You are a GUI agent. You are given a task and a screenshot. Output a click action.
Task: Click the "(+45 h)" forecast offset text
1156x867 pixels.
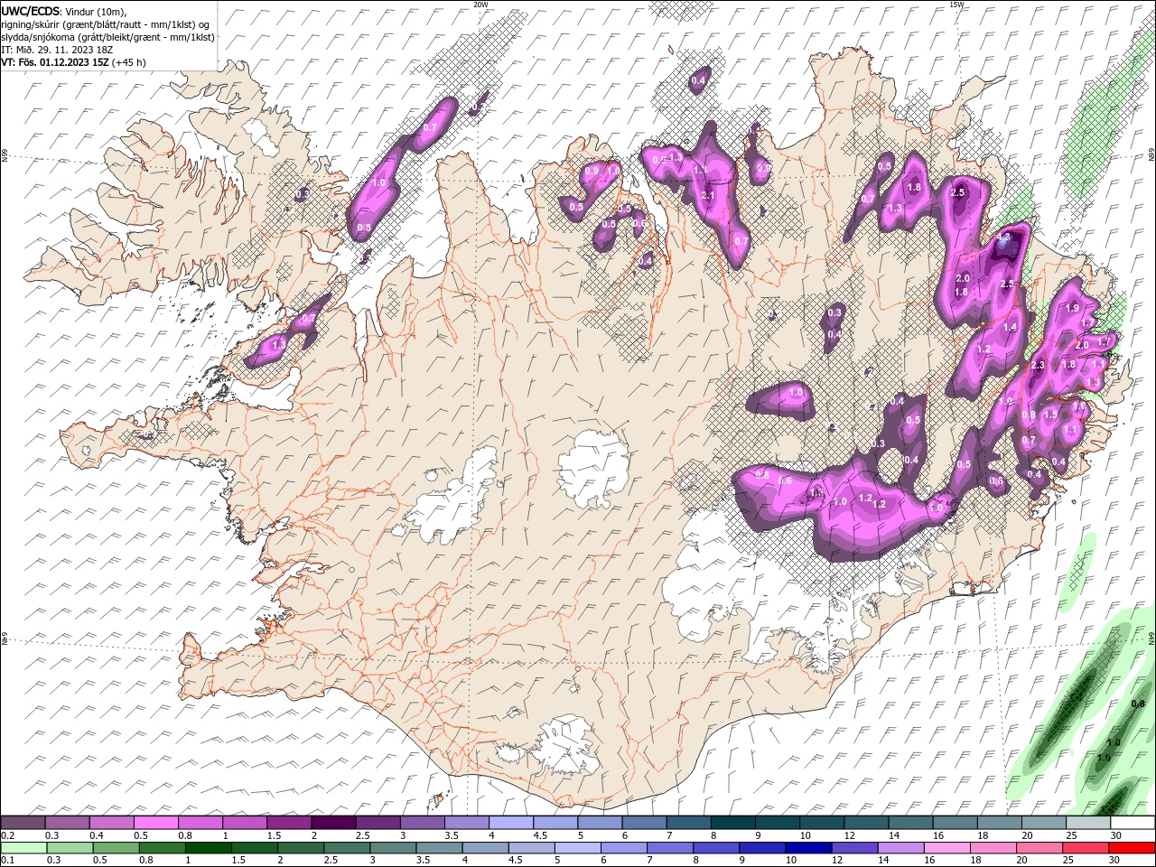coord(129,61)
